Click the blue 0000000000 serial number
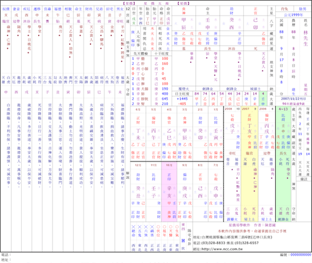312x263 pixels. point(301,254)
